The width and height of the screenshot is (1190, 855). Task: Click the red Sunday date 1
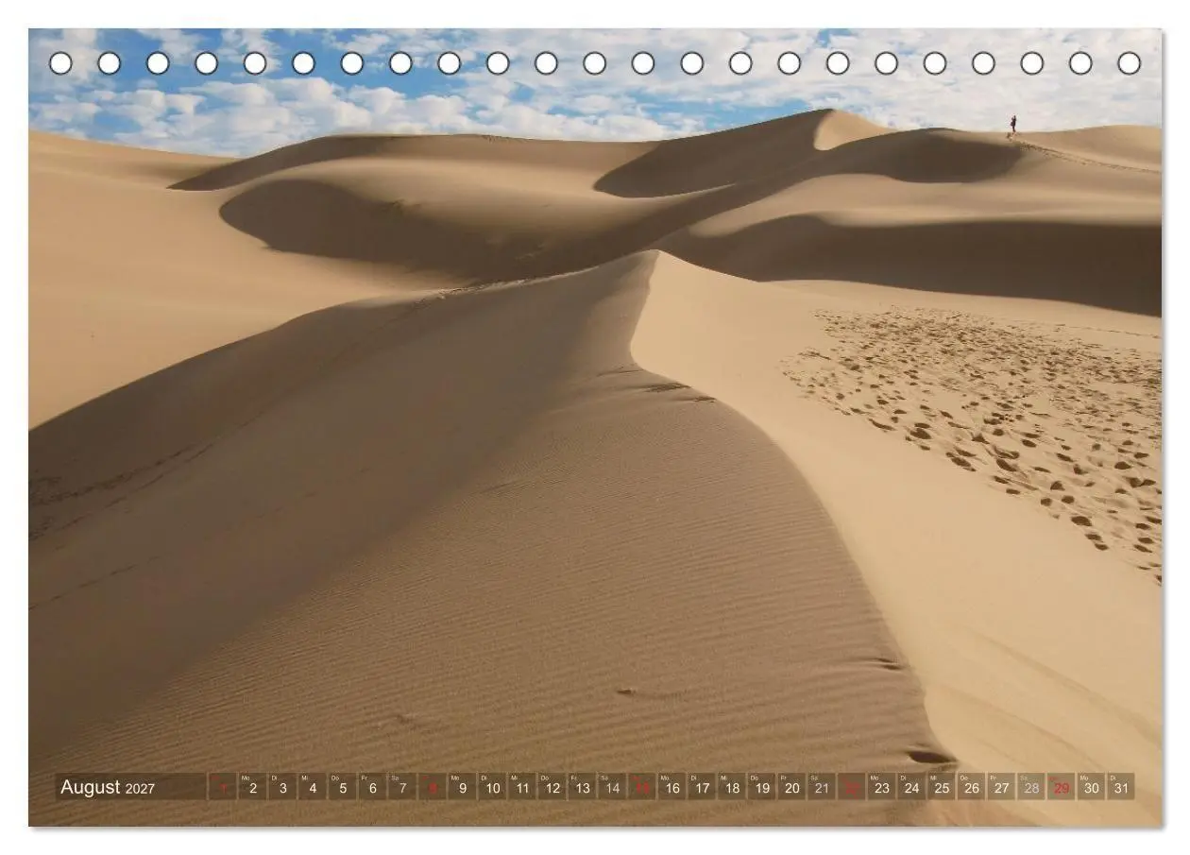pos(223,787)
